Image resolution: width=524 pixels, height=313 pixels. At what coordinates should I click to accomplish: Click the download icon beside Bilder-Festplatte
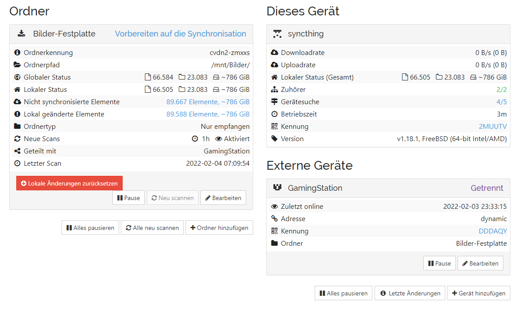click(x=21, y=34)
